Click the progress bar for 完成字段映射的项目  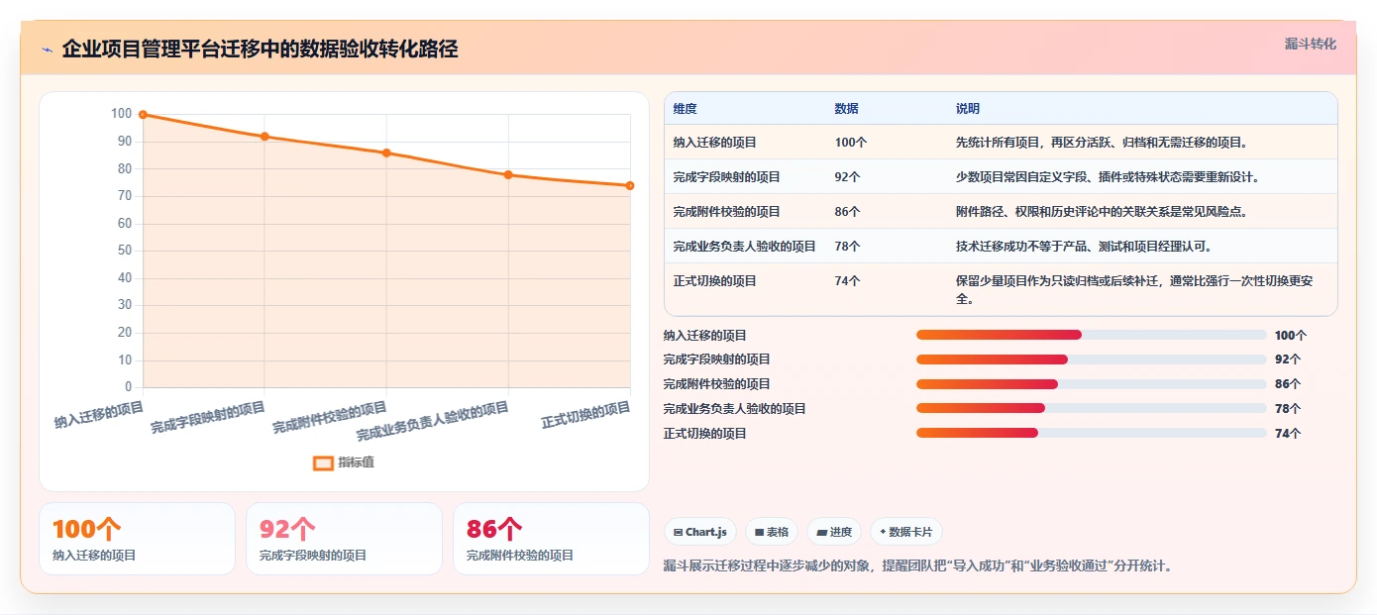coord(1092,359)
